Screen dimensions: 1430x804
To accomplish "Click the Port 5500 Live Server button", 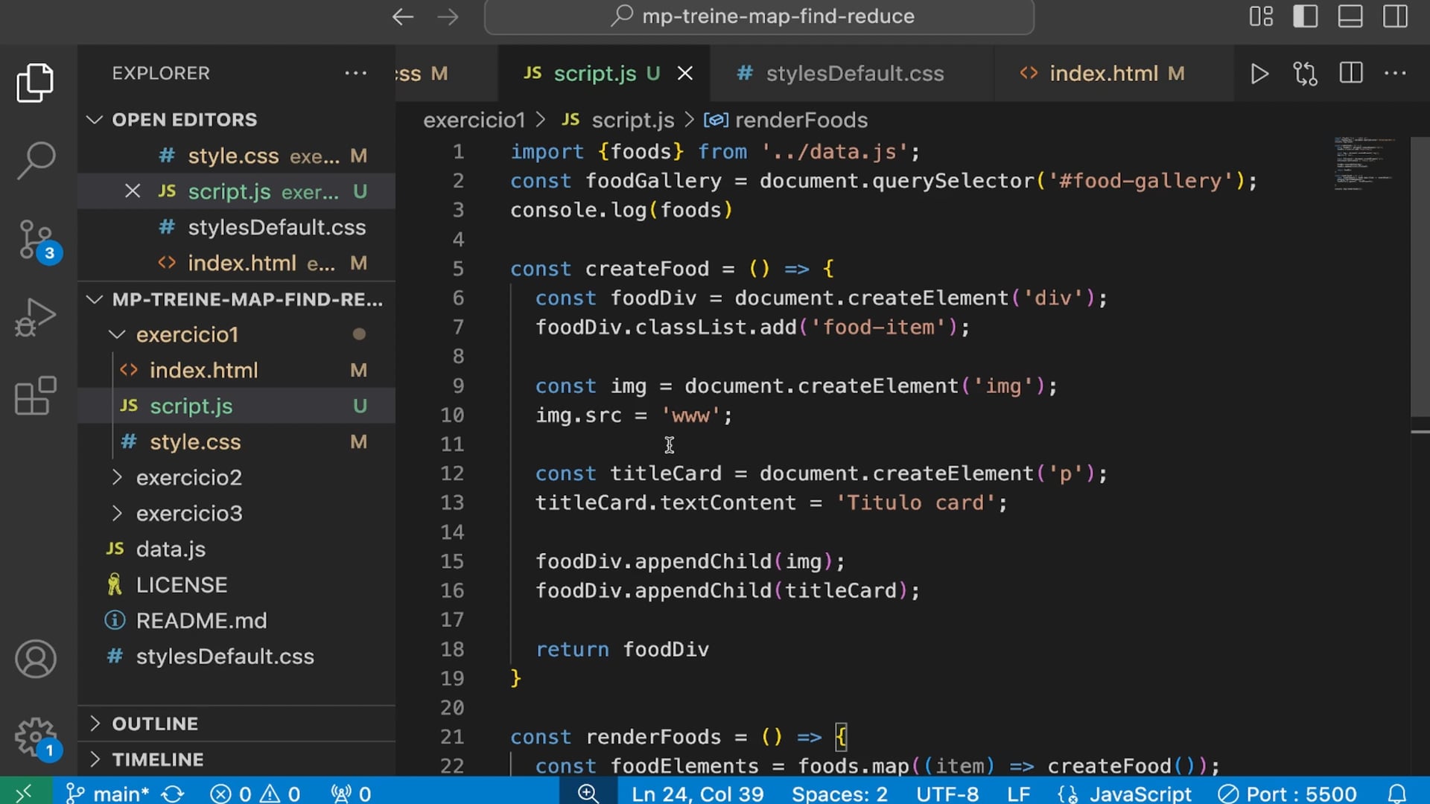I will 1287,794.
